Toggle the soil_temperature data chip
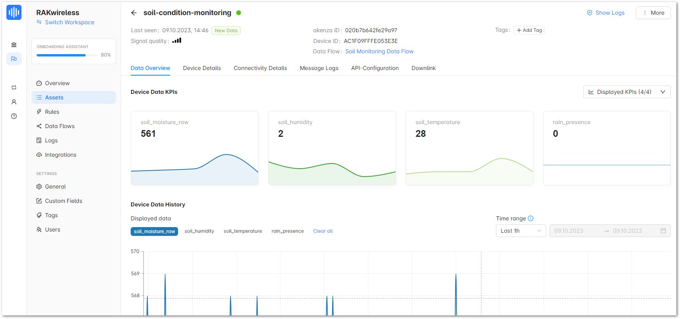 tap(243, 231)
